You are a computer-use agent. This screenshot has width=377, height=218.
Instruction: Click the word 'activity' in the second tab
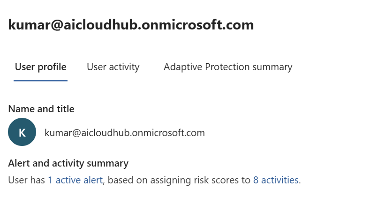click(x=124, y=67)
